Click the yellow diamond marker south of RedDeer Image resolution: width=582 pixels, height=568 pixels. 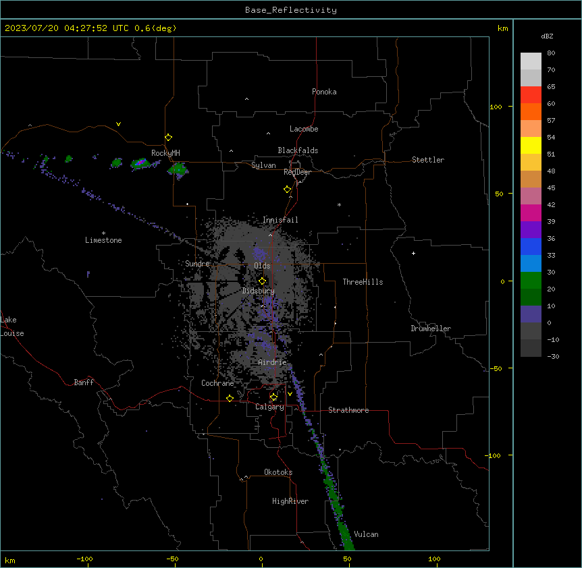point(288,190)
